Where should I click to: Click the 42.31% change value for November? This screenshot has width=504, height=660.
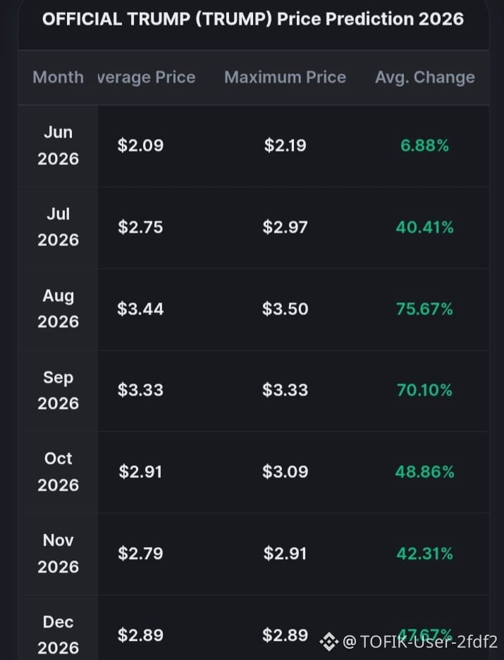(424, 554)
